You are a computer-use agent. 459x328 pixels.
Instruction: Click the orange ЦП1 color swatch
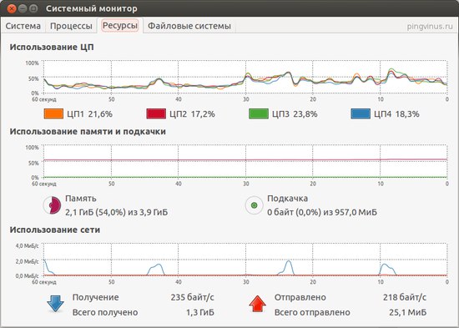[53, 114]
